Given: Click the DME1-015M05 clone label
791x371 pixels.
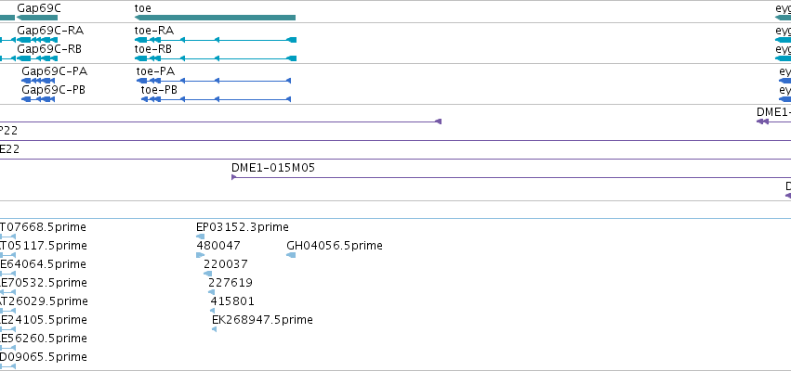Looking at the screenshot, I should click(x=273, y=168).
